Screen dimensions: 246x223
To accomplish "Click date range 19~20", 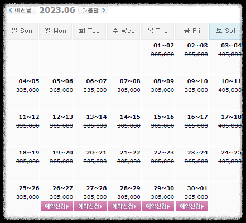I will click(x=62, y=153).
